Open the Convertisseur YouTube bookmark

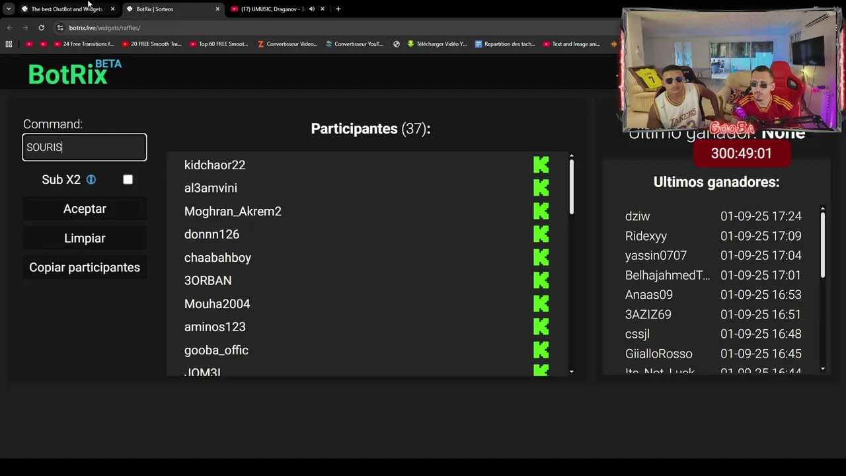pos(354,44)
